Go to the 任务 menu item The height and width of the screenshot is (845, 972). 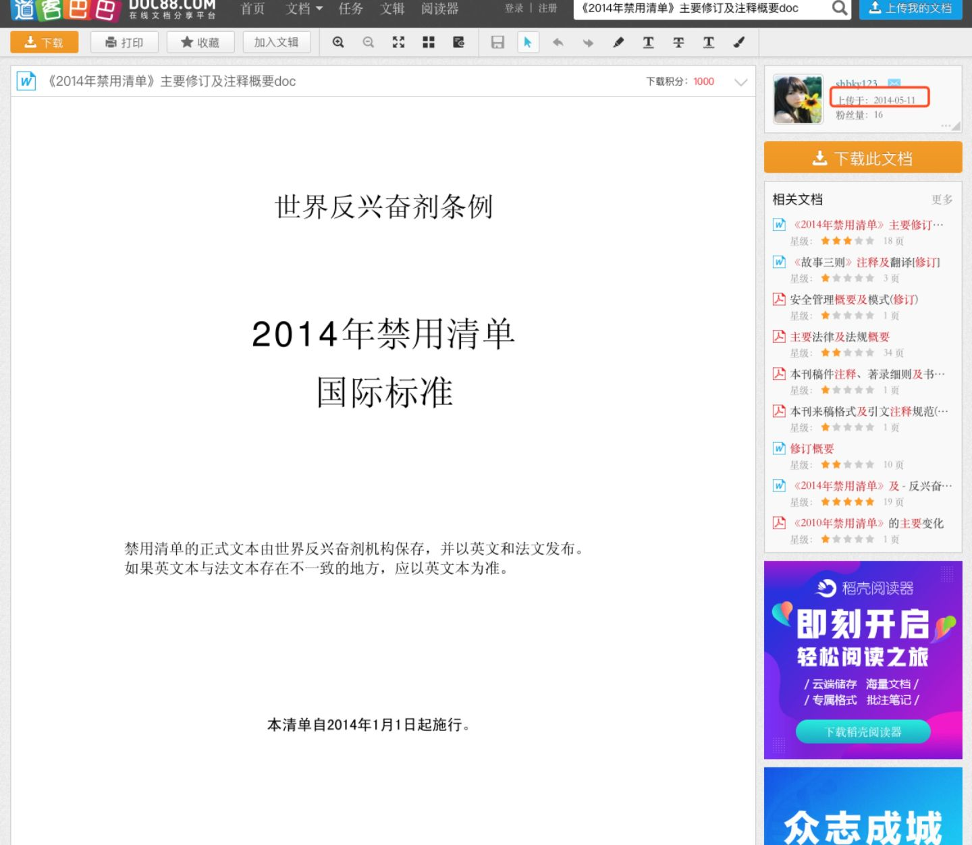350,9
